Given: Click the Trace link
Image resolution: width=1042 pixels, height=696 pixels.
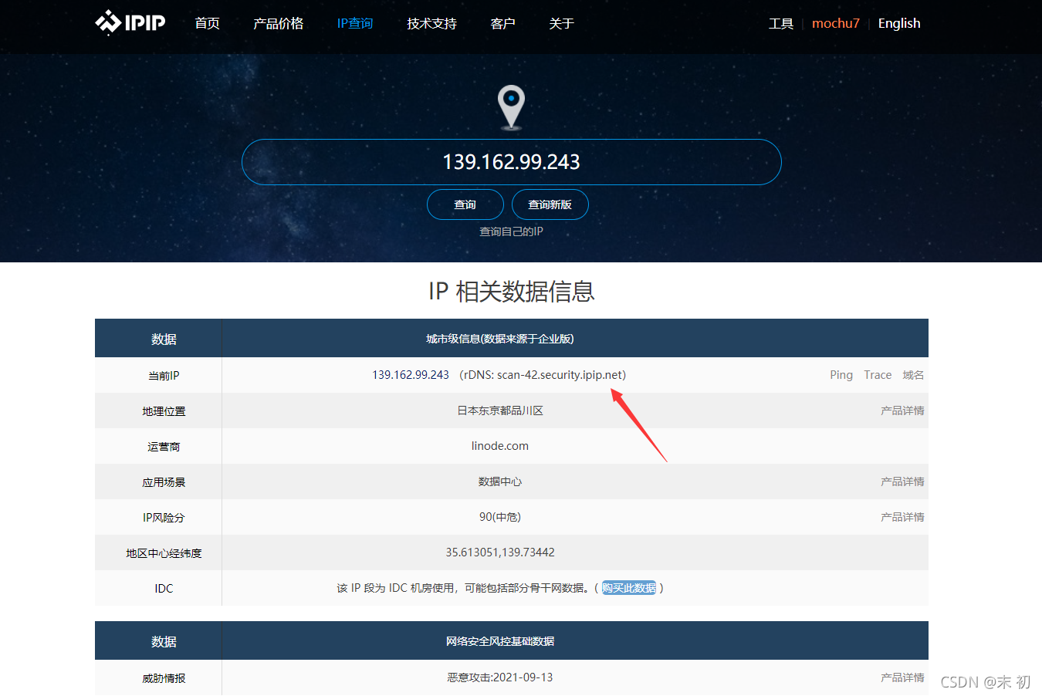Looking at the screenshot, I should click(x=878, y=375).
